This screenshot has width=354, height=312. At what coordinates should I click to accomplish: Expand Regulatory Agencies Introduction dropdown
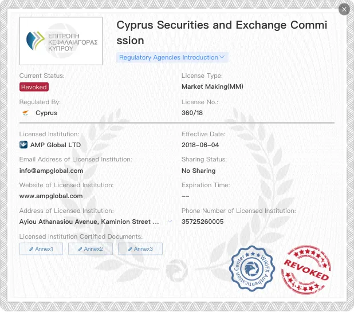point(172,57)
